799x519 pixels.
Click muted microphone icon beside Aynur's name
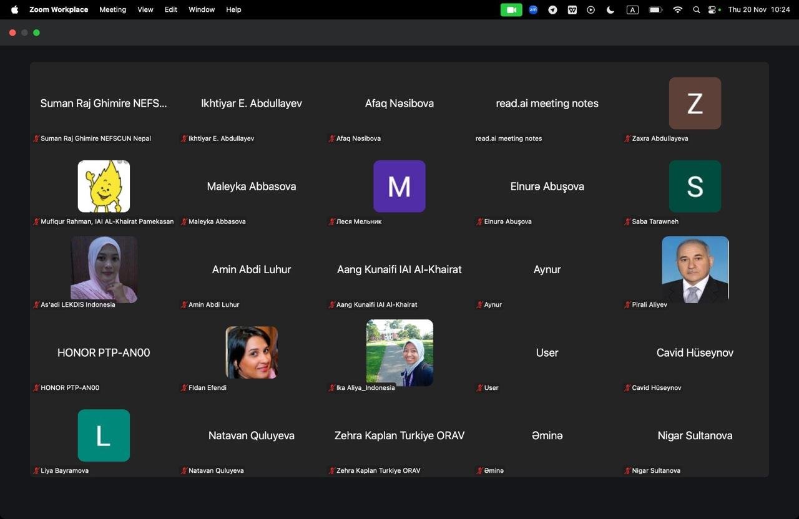pos(479,305)
